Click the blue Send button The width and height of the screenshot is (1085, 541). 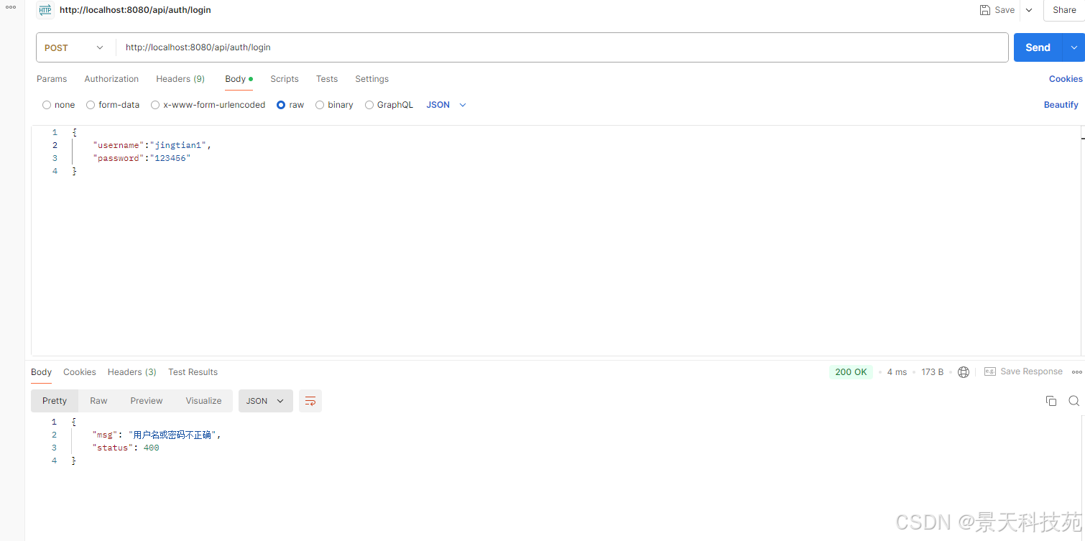pos(1038,47)
